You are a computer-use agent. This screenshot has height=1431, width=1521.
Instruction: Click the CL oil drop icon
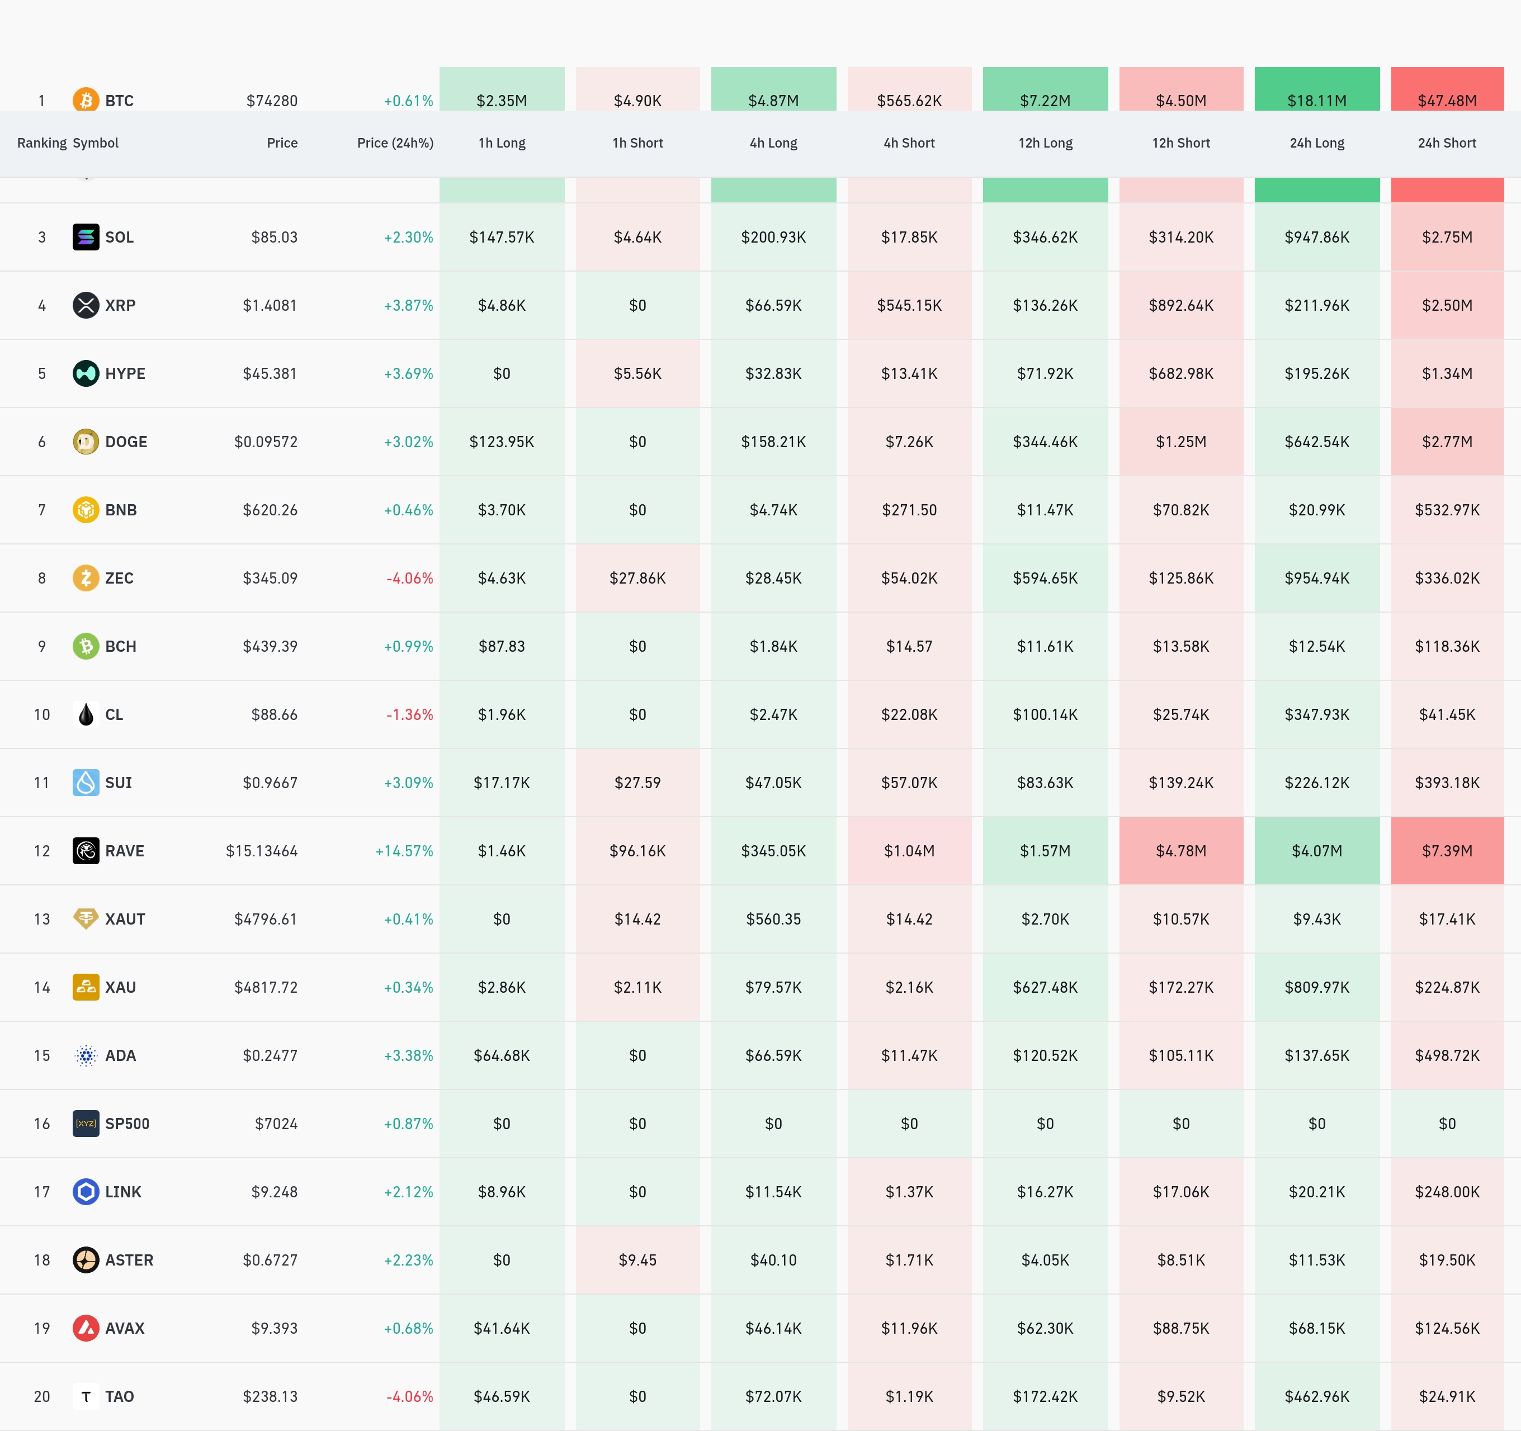point(86,714)
